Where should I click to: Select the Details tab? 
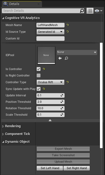14,4
